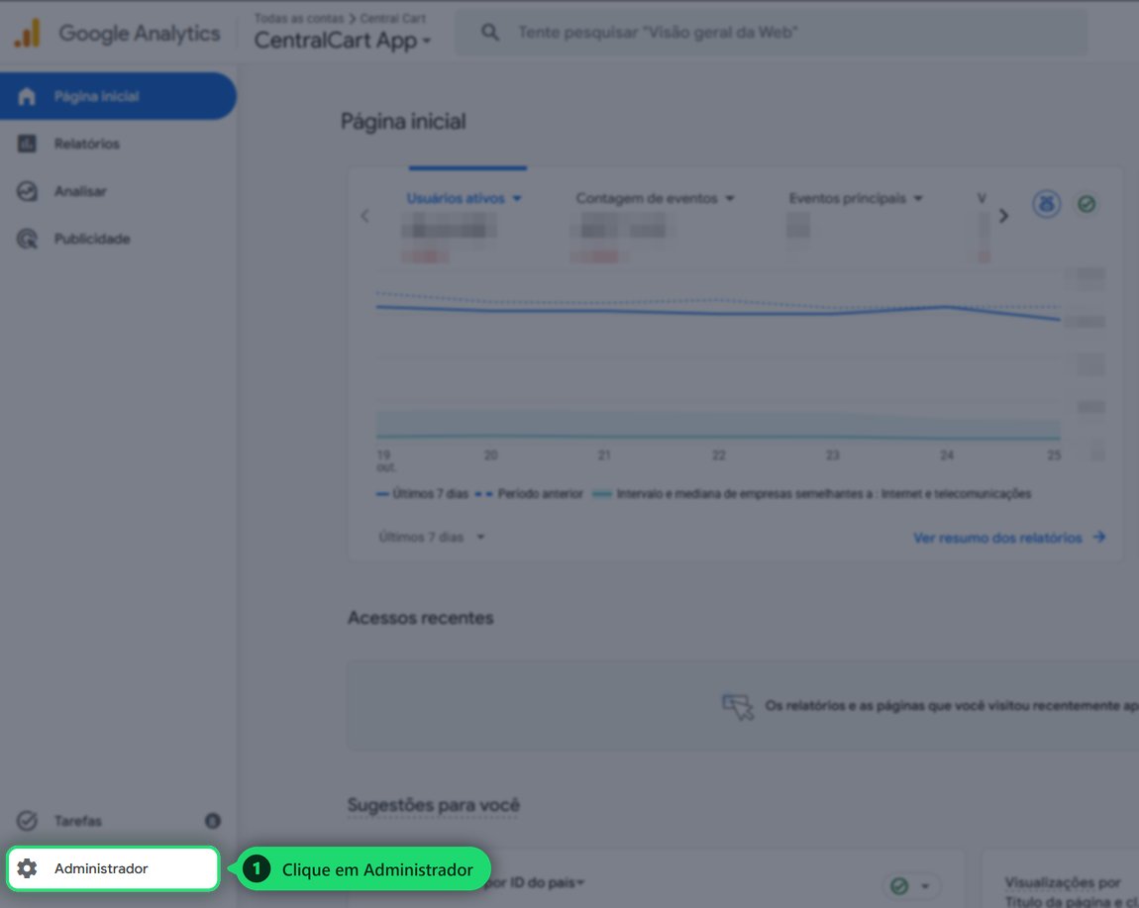The image size is (1139, 908).
Task: Go to next metric card arrow
Action: 1004,216
